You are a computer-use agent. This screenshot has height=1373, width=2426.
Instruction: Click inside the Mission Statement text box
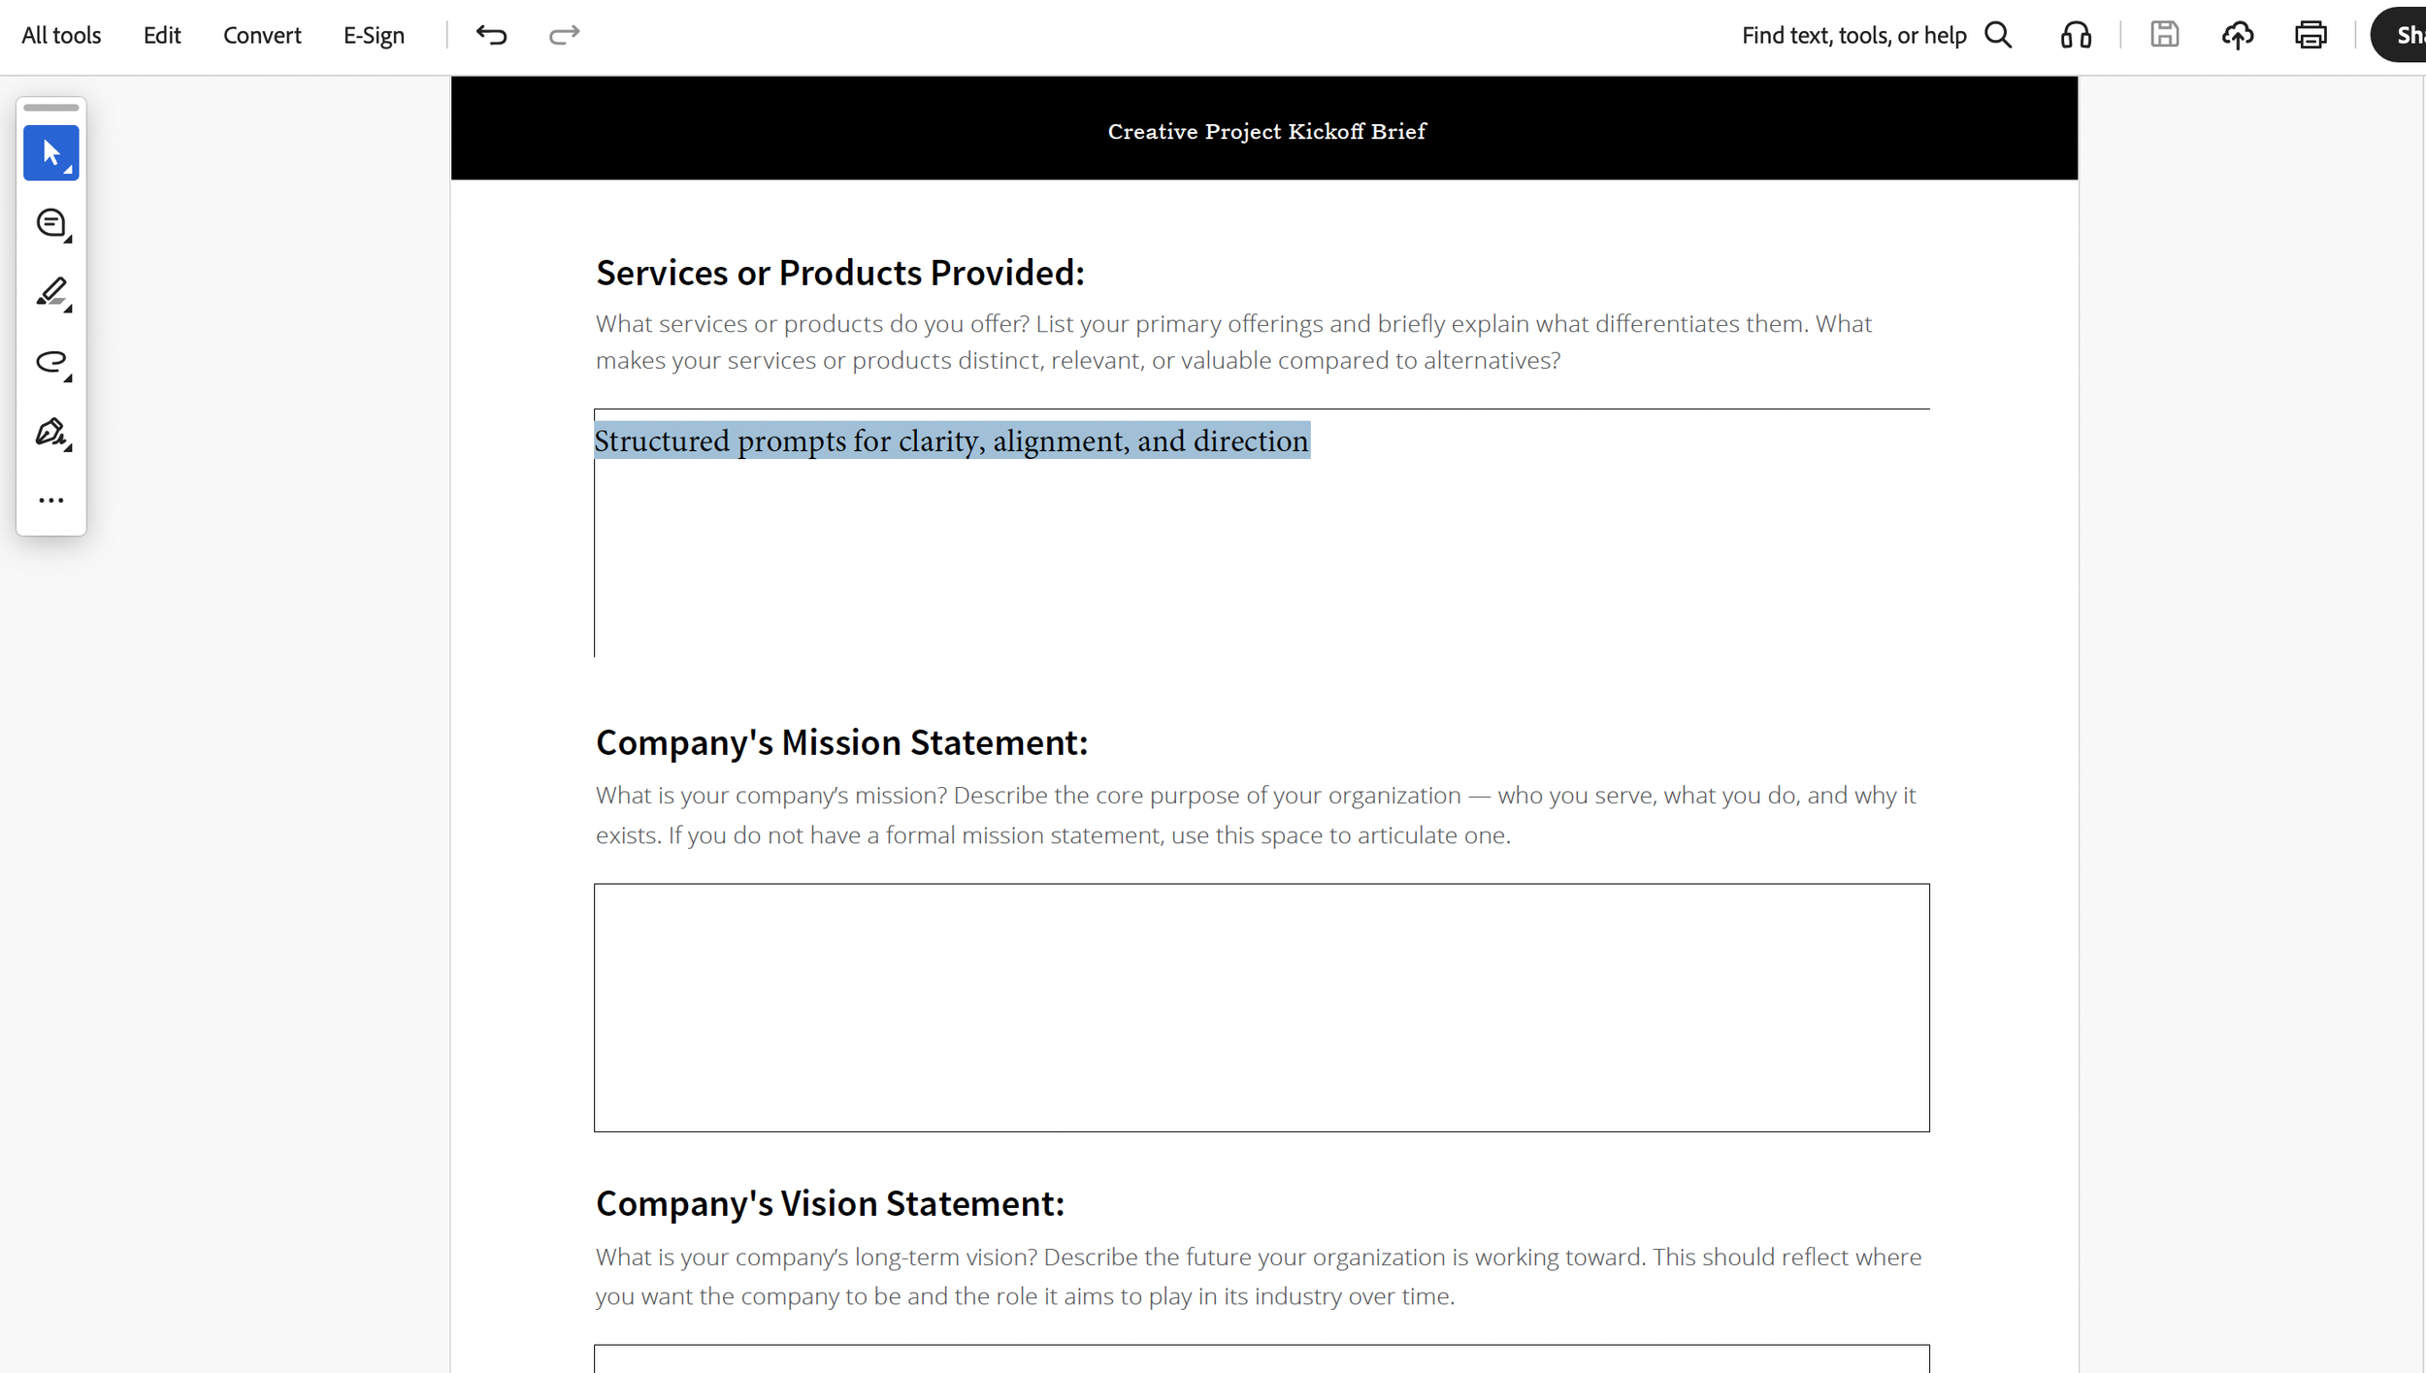pos(1262,1007)
